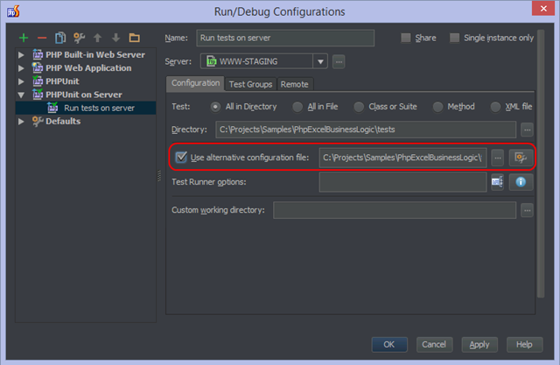The height and width of the screenshot is (365, 560).
Task: Click the panel splitter grip handle
Action: [x=159, y=176]
